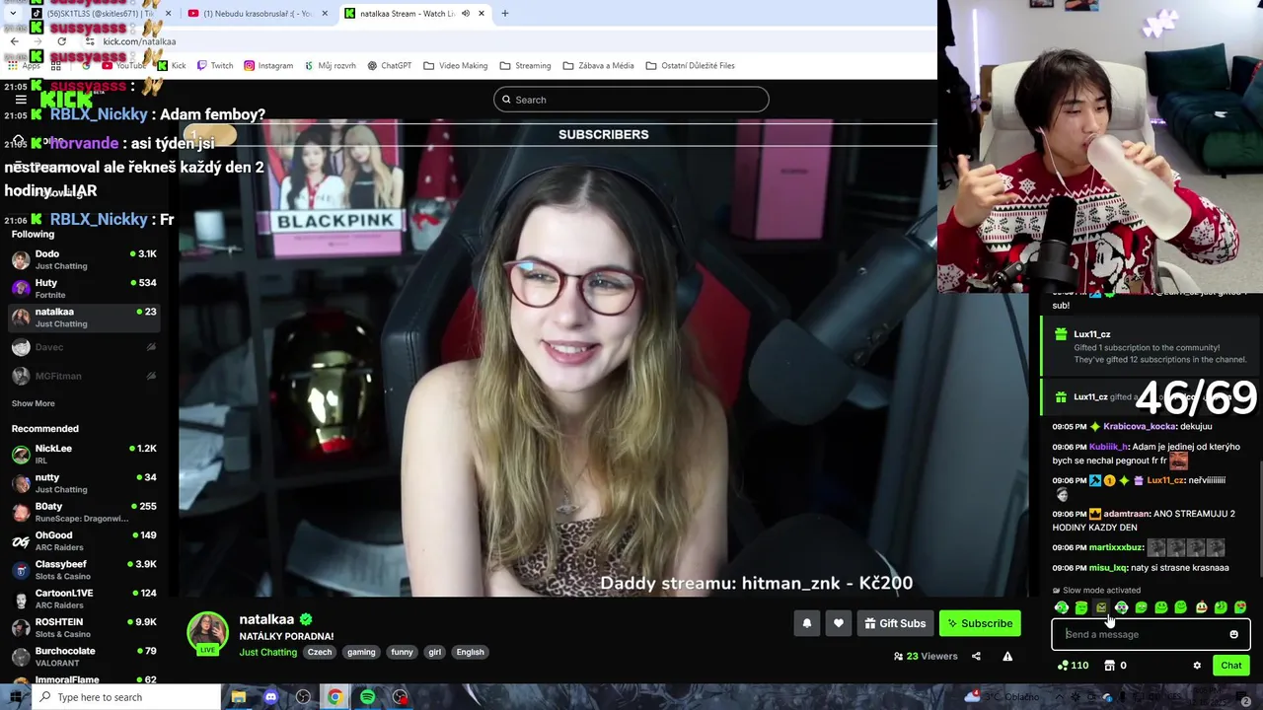Pick the clown-face Kick emote
Viewport: 1263px width, 710px height.
(1201, 607)
